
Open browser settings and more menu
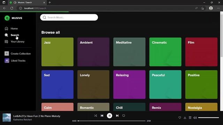point(218,8)
